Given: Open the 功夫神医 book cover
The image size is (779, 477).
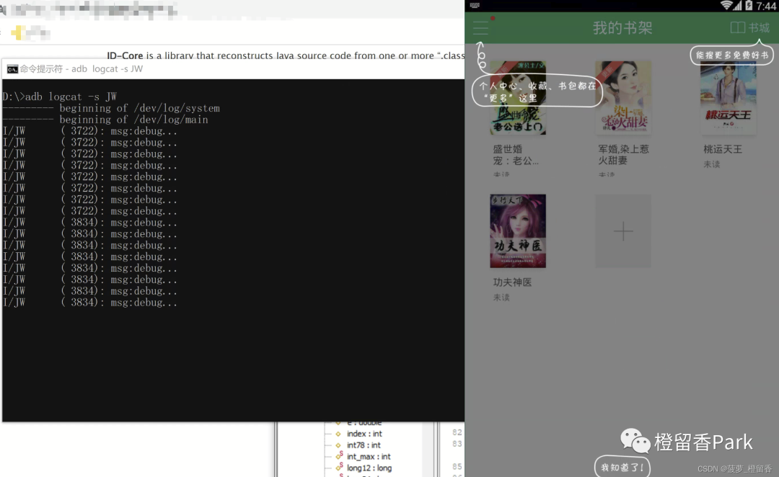Looking at the screenshot, I should tap(517, 231).
